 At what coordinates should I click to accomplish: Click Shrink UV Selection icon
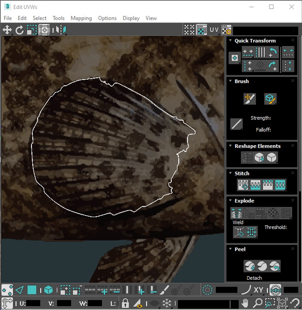[78, 290]
